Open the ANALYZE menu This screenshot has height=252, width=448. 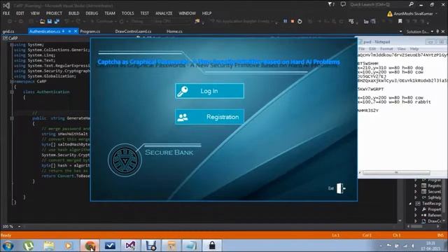164,13
